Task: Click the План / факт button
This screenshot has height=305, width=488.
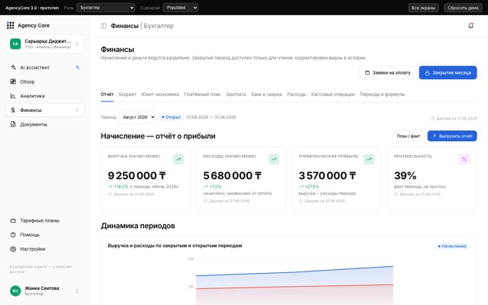Action: 409,136
